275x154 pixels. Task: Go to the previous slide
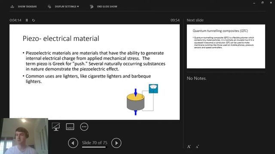[x=73, y=143]
